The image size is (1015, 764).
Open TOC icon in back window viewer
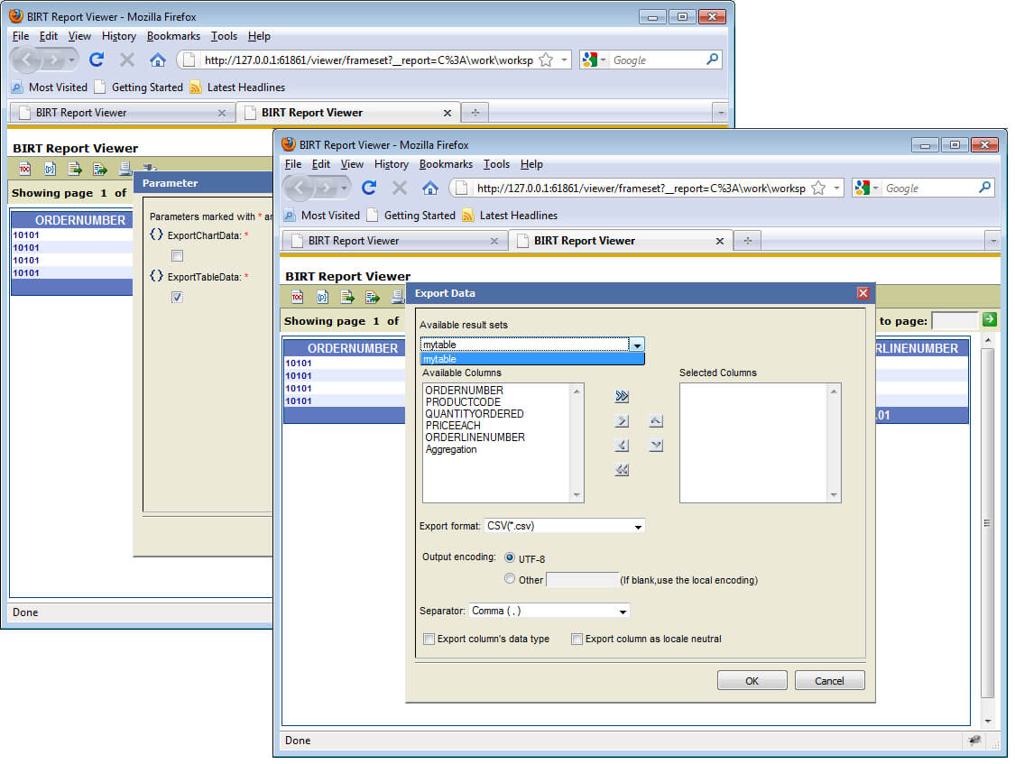[x=24, y=169]
